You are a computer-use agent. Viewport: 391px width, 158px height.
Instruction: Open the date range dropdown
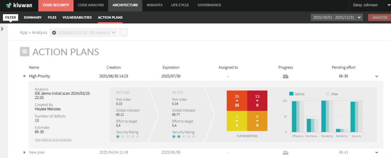click(x=337, y=18)
